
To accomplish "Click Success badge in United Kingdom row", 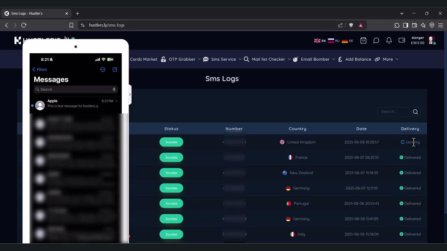I will (x=171, y=142).
